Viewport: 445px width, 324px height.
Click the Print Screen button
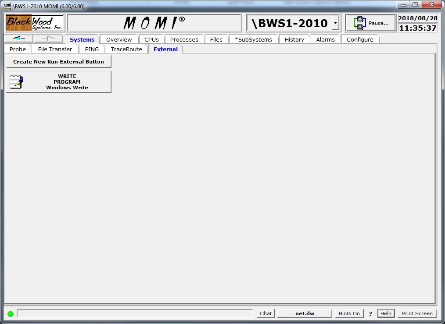(417, 313)
